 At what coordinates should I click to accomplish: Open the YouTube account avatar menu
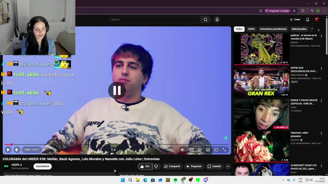pyautogui.click(x=317, y=19)
